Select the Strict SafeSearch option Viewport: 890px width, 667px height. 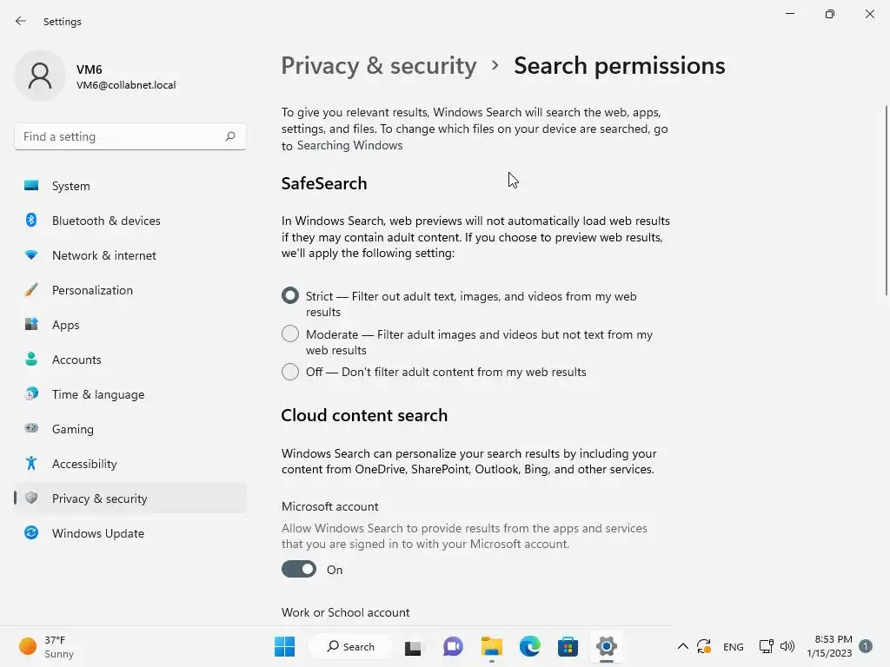[290, 296]
